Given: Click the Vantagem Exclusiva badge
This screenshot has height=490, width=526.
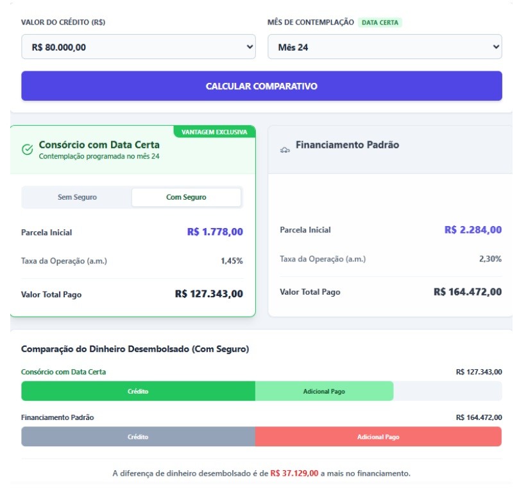Looking at the screenshot, I should click(214, 132).
